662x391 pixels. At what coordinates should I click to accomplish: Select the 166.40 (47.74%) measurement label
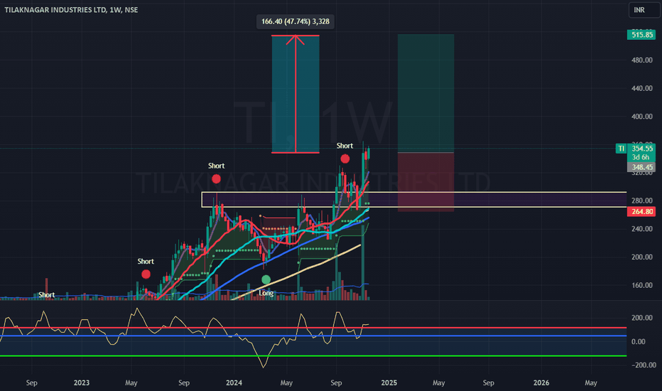(295, 21)
